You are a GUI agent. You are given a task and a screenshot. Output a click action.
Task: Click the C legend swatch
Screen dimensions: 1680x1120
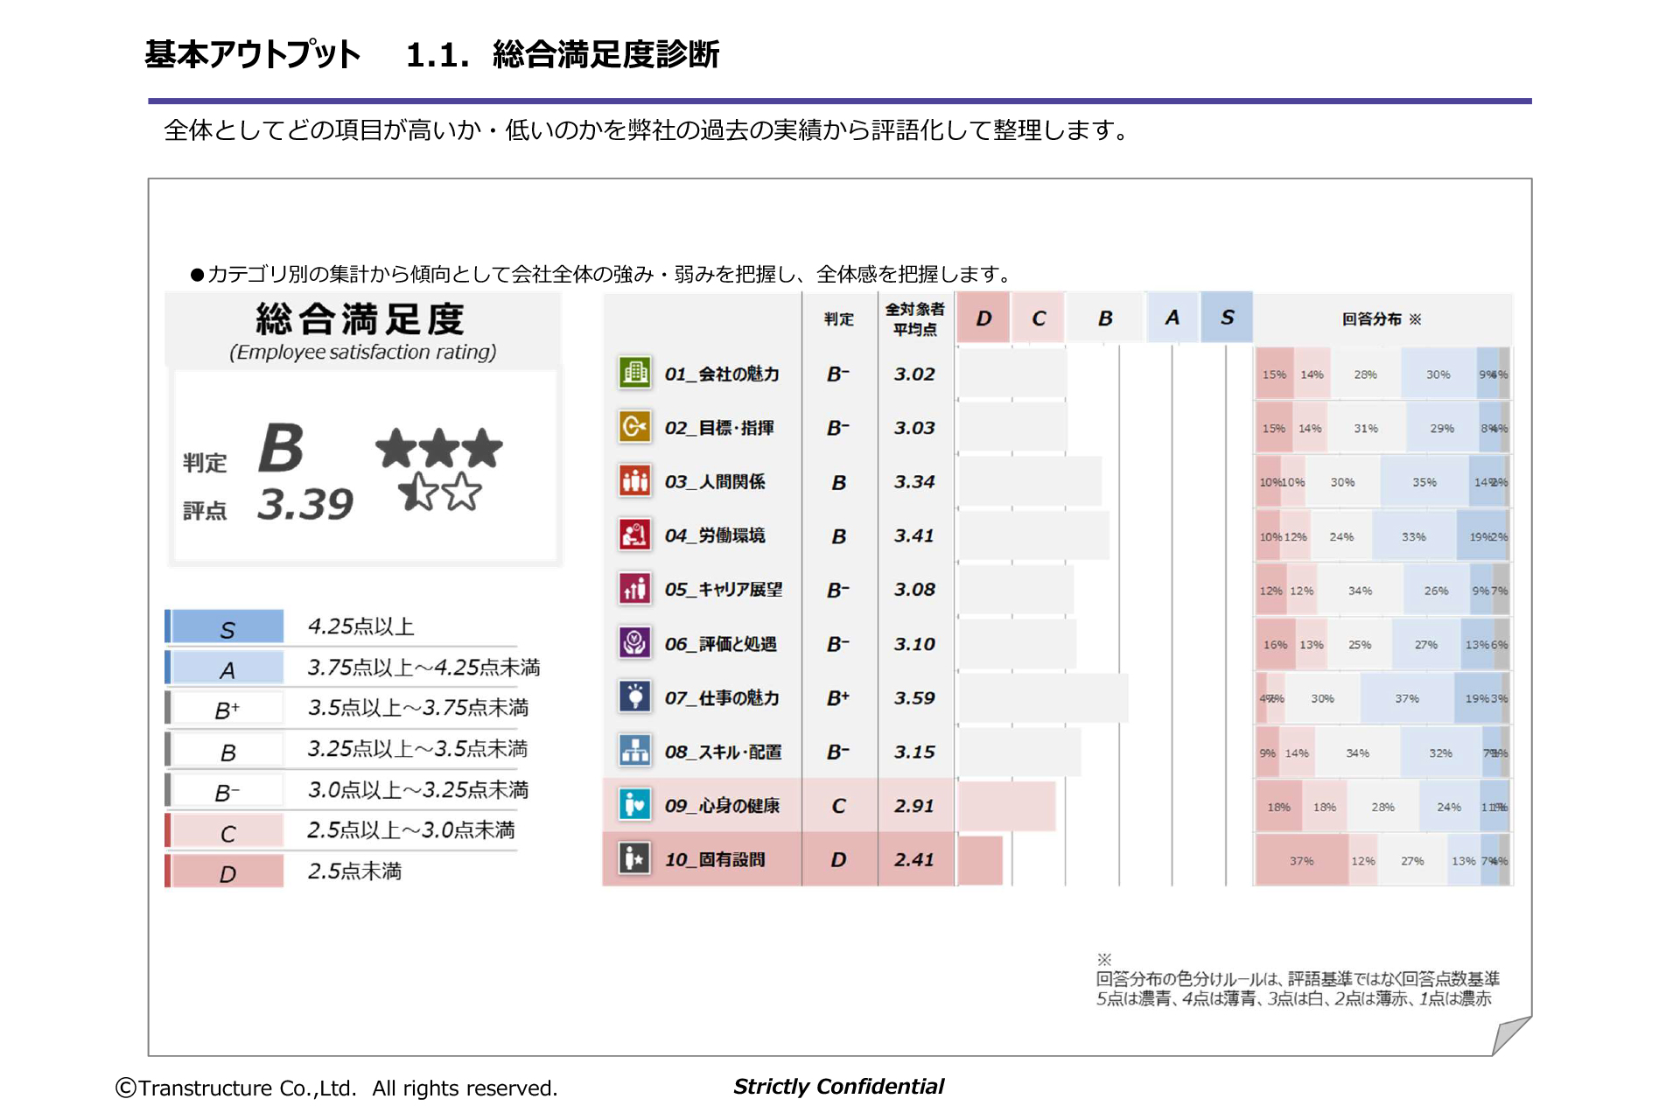(x=227, y=832)
